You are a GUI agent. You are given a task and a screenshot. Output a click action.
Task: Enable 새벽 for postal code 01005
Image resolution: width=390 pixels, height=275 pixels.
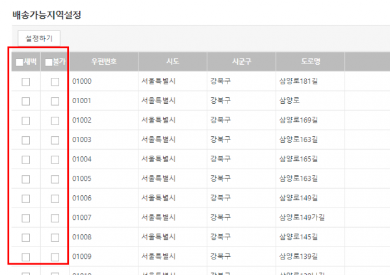click(x=26, y=179)
